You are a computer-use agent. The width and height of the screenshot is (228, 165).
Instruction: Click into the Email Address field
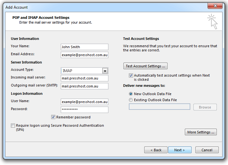coord(84,55)
